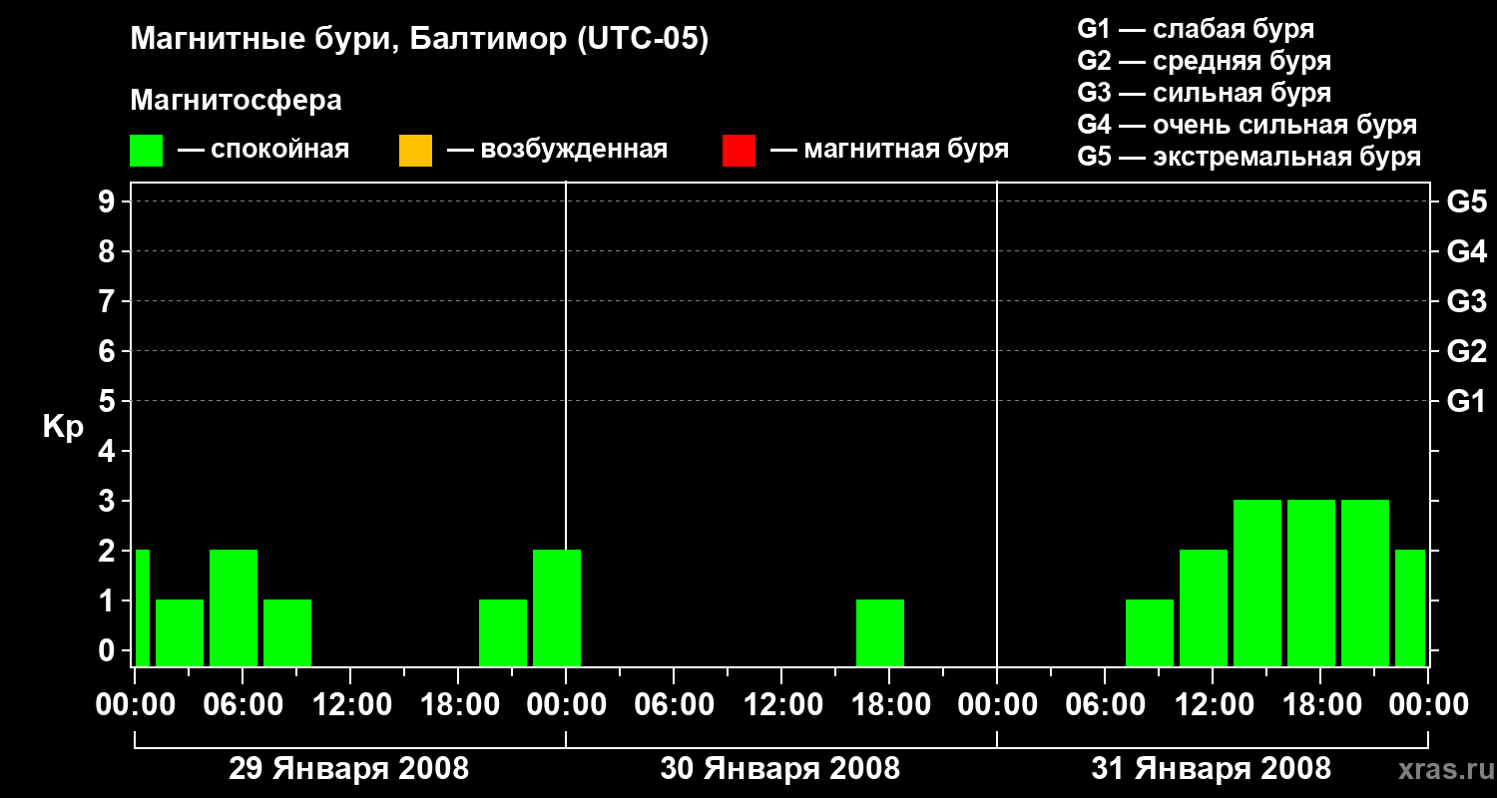The image size is (1497, 798).
Task: Click the right-axis 'G4' label
Action: click(1466, 251)
